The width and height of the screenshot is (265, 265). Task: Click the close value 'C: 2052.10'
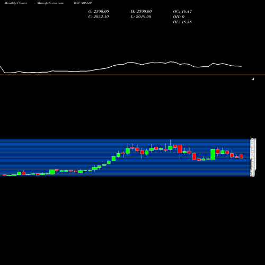click(99, 17)
